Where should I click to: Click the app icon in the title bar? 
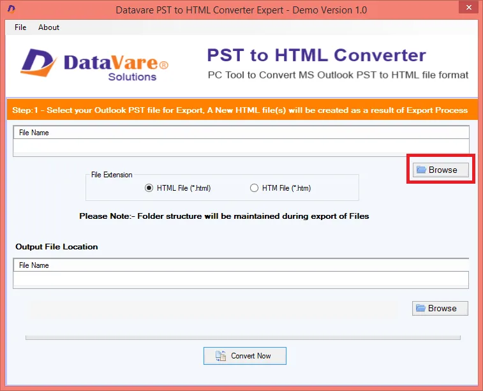[11, 9]
